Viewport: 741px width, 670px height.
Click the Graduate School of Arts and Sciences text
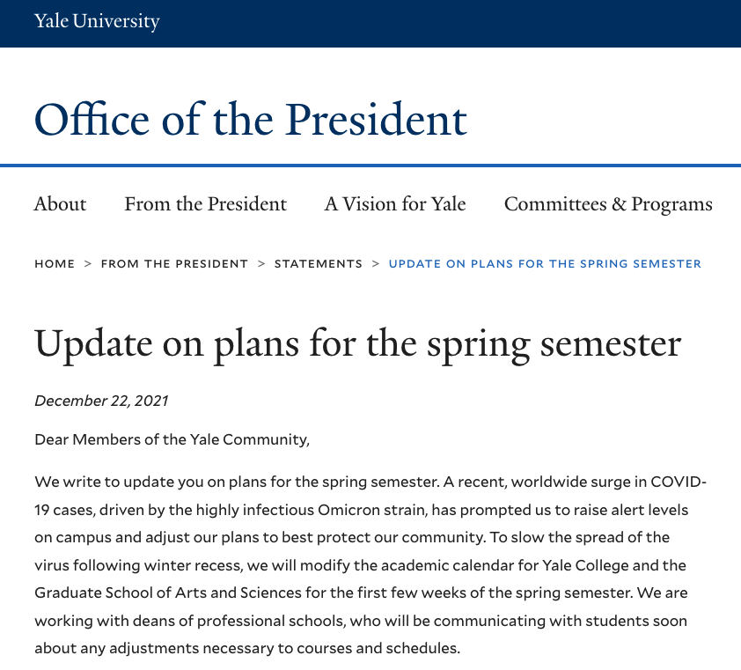[168, 593]
